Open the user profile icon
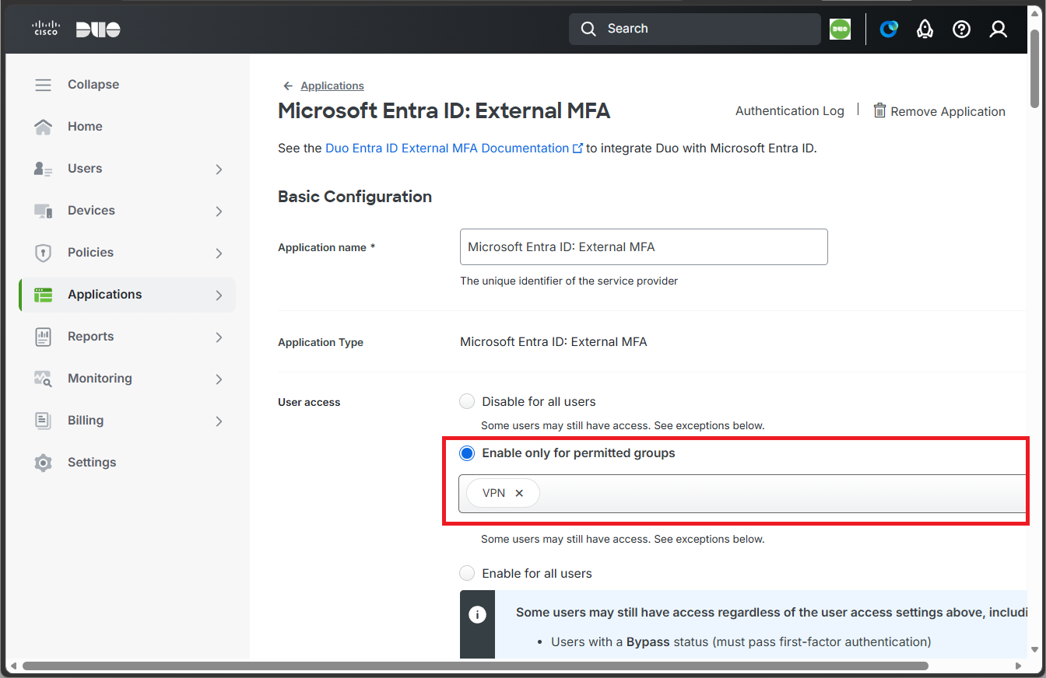 (999, 30)
